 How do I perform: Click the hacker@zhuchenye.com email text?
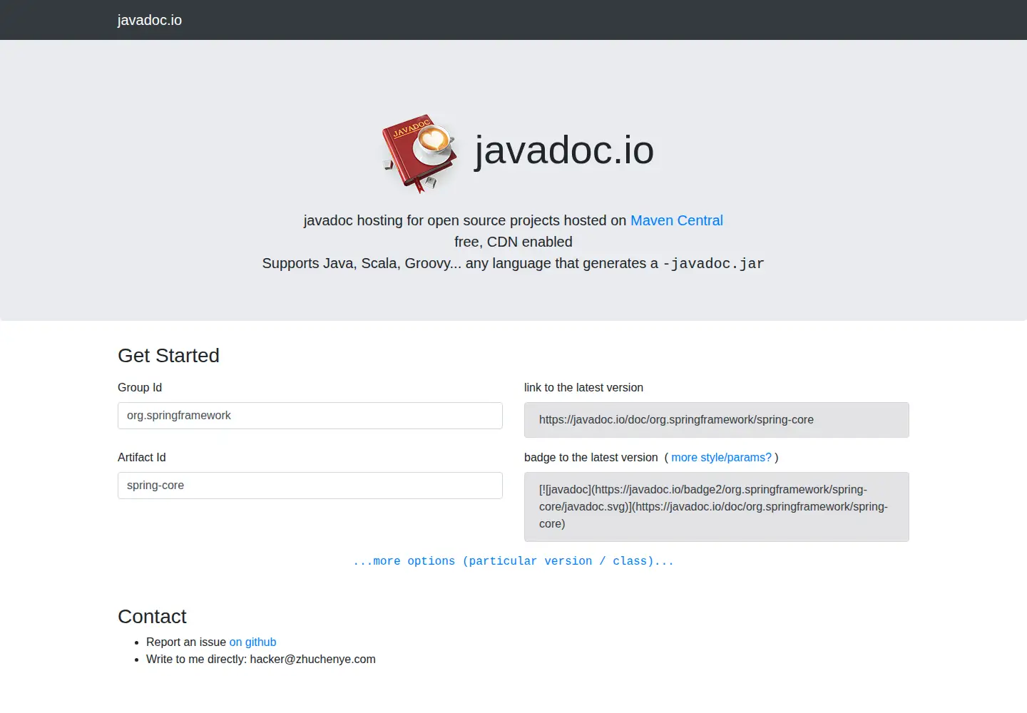312,659
